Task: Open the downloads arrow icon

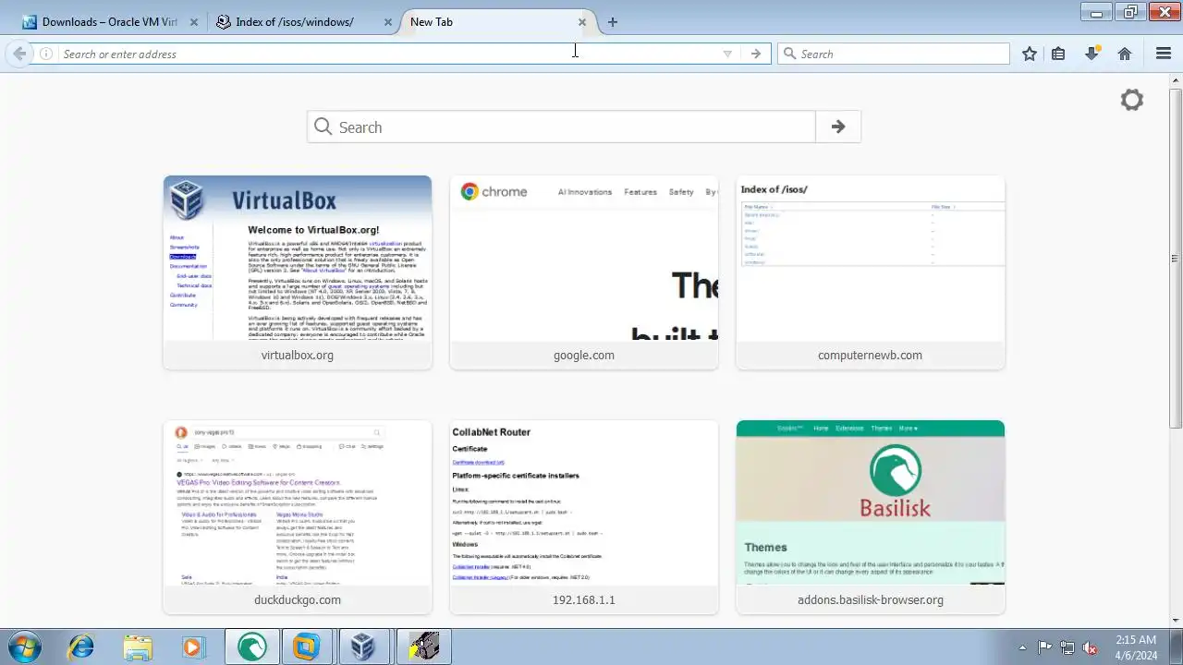Action: [x=1092, y=54]
